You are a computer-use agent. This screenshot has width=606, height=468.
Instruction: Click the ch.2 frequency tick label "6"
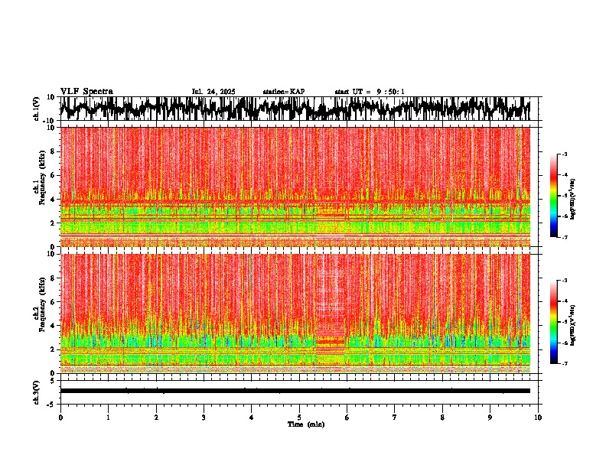click(53, 301)
